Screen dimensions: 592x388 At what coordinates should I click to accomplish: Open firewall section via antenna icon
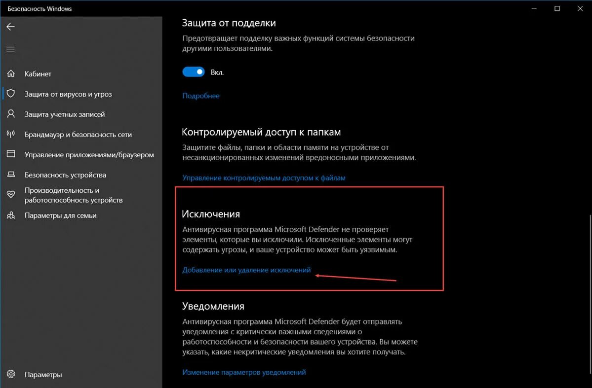(11, 134)
